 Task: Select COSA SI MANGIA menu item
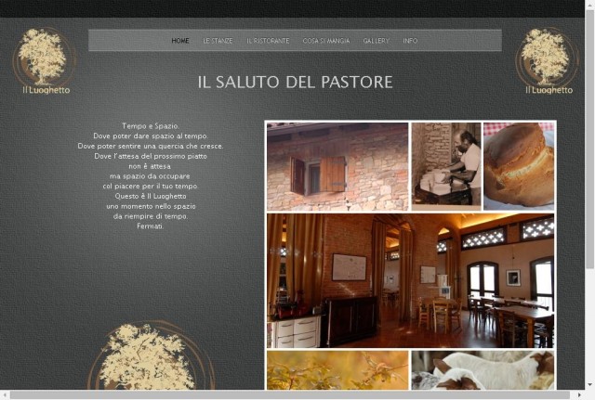pos(326,41)
